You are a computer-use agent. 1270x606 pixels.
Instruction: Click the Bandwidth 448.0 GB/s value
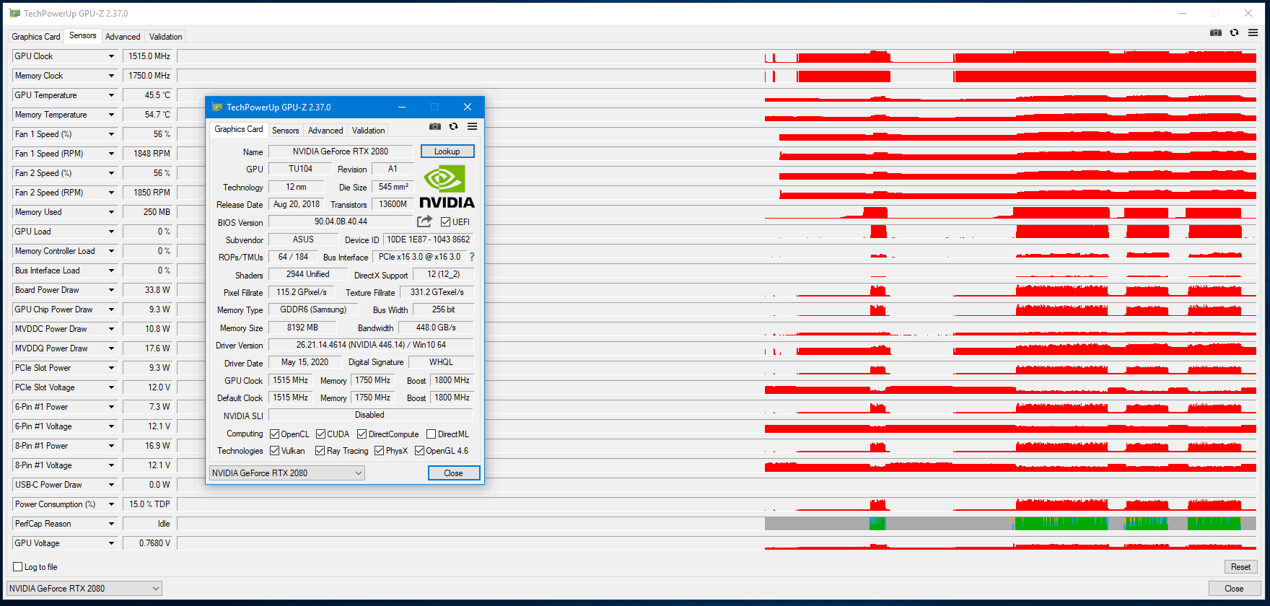436,328
